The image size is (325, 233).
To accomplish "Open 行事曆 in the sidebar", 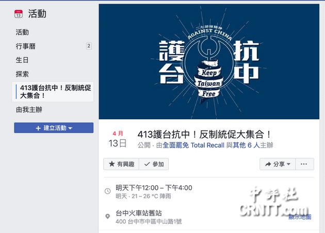I will (25, 46).
